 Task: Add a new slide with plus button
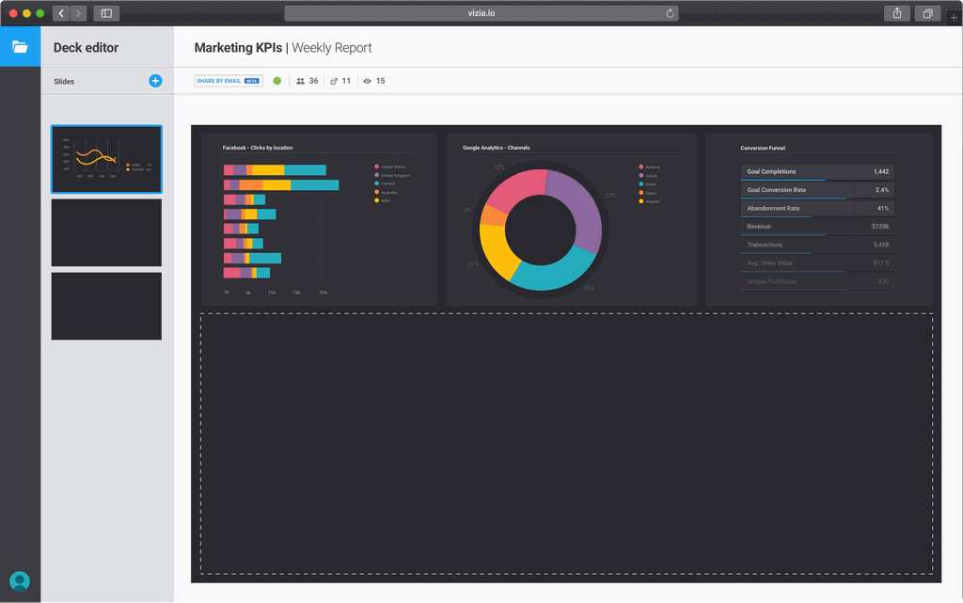click(155, 81)
